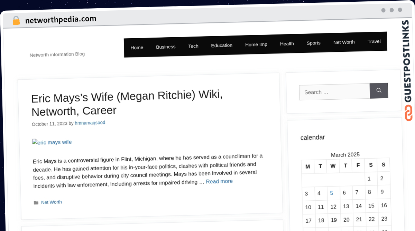Click the Networth information Blog tagline
The width and height of the screenshot is (415, 231).
click(x=57, y=54)
